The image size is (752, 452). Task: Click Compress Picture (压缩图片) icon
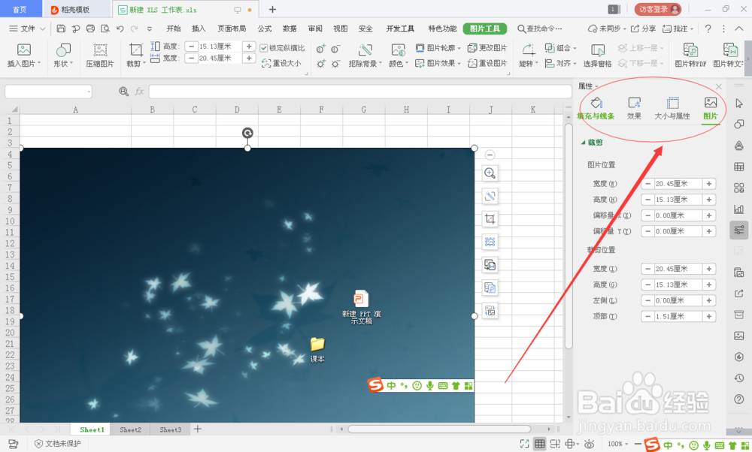pos(100,50)
